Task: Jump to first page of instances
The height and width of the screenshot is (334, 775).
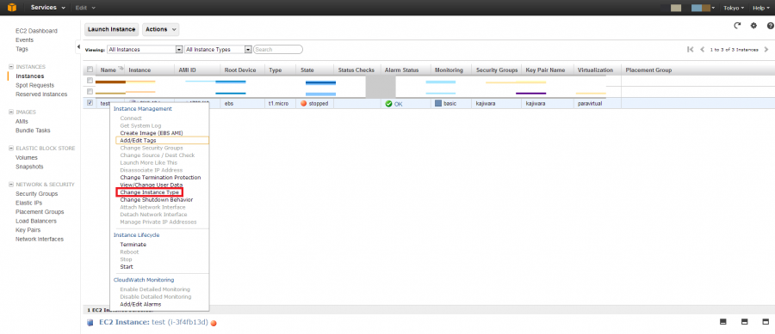Action: pyautogui.click(x=691, y=49)
